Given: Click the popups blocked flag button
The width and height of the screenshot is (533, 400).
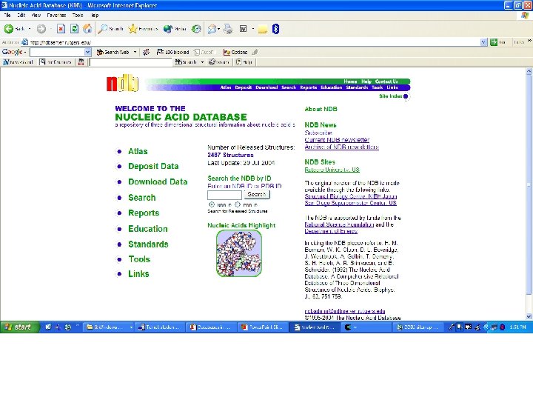Looking at the screenshot, I should (172, 52).
